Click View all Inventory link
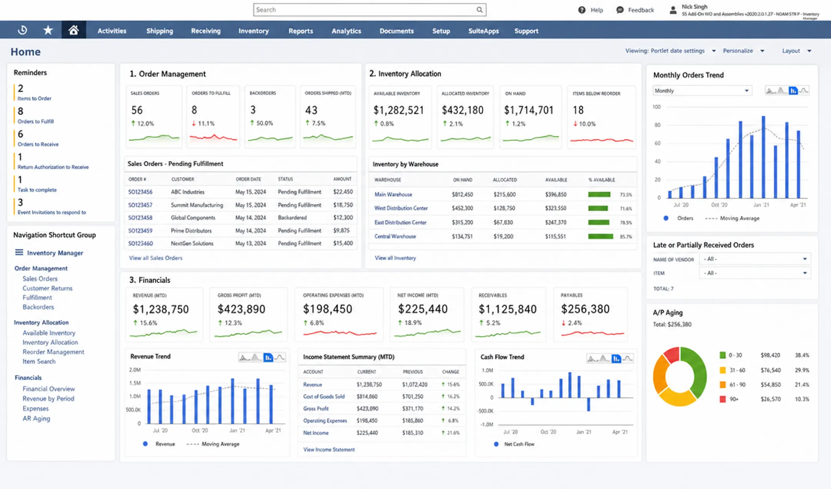831x489 pixels. [x=395, y=258]
